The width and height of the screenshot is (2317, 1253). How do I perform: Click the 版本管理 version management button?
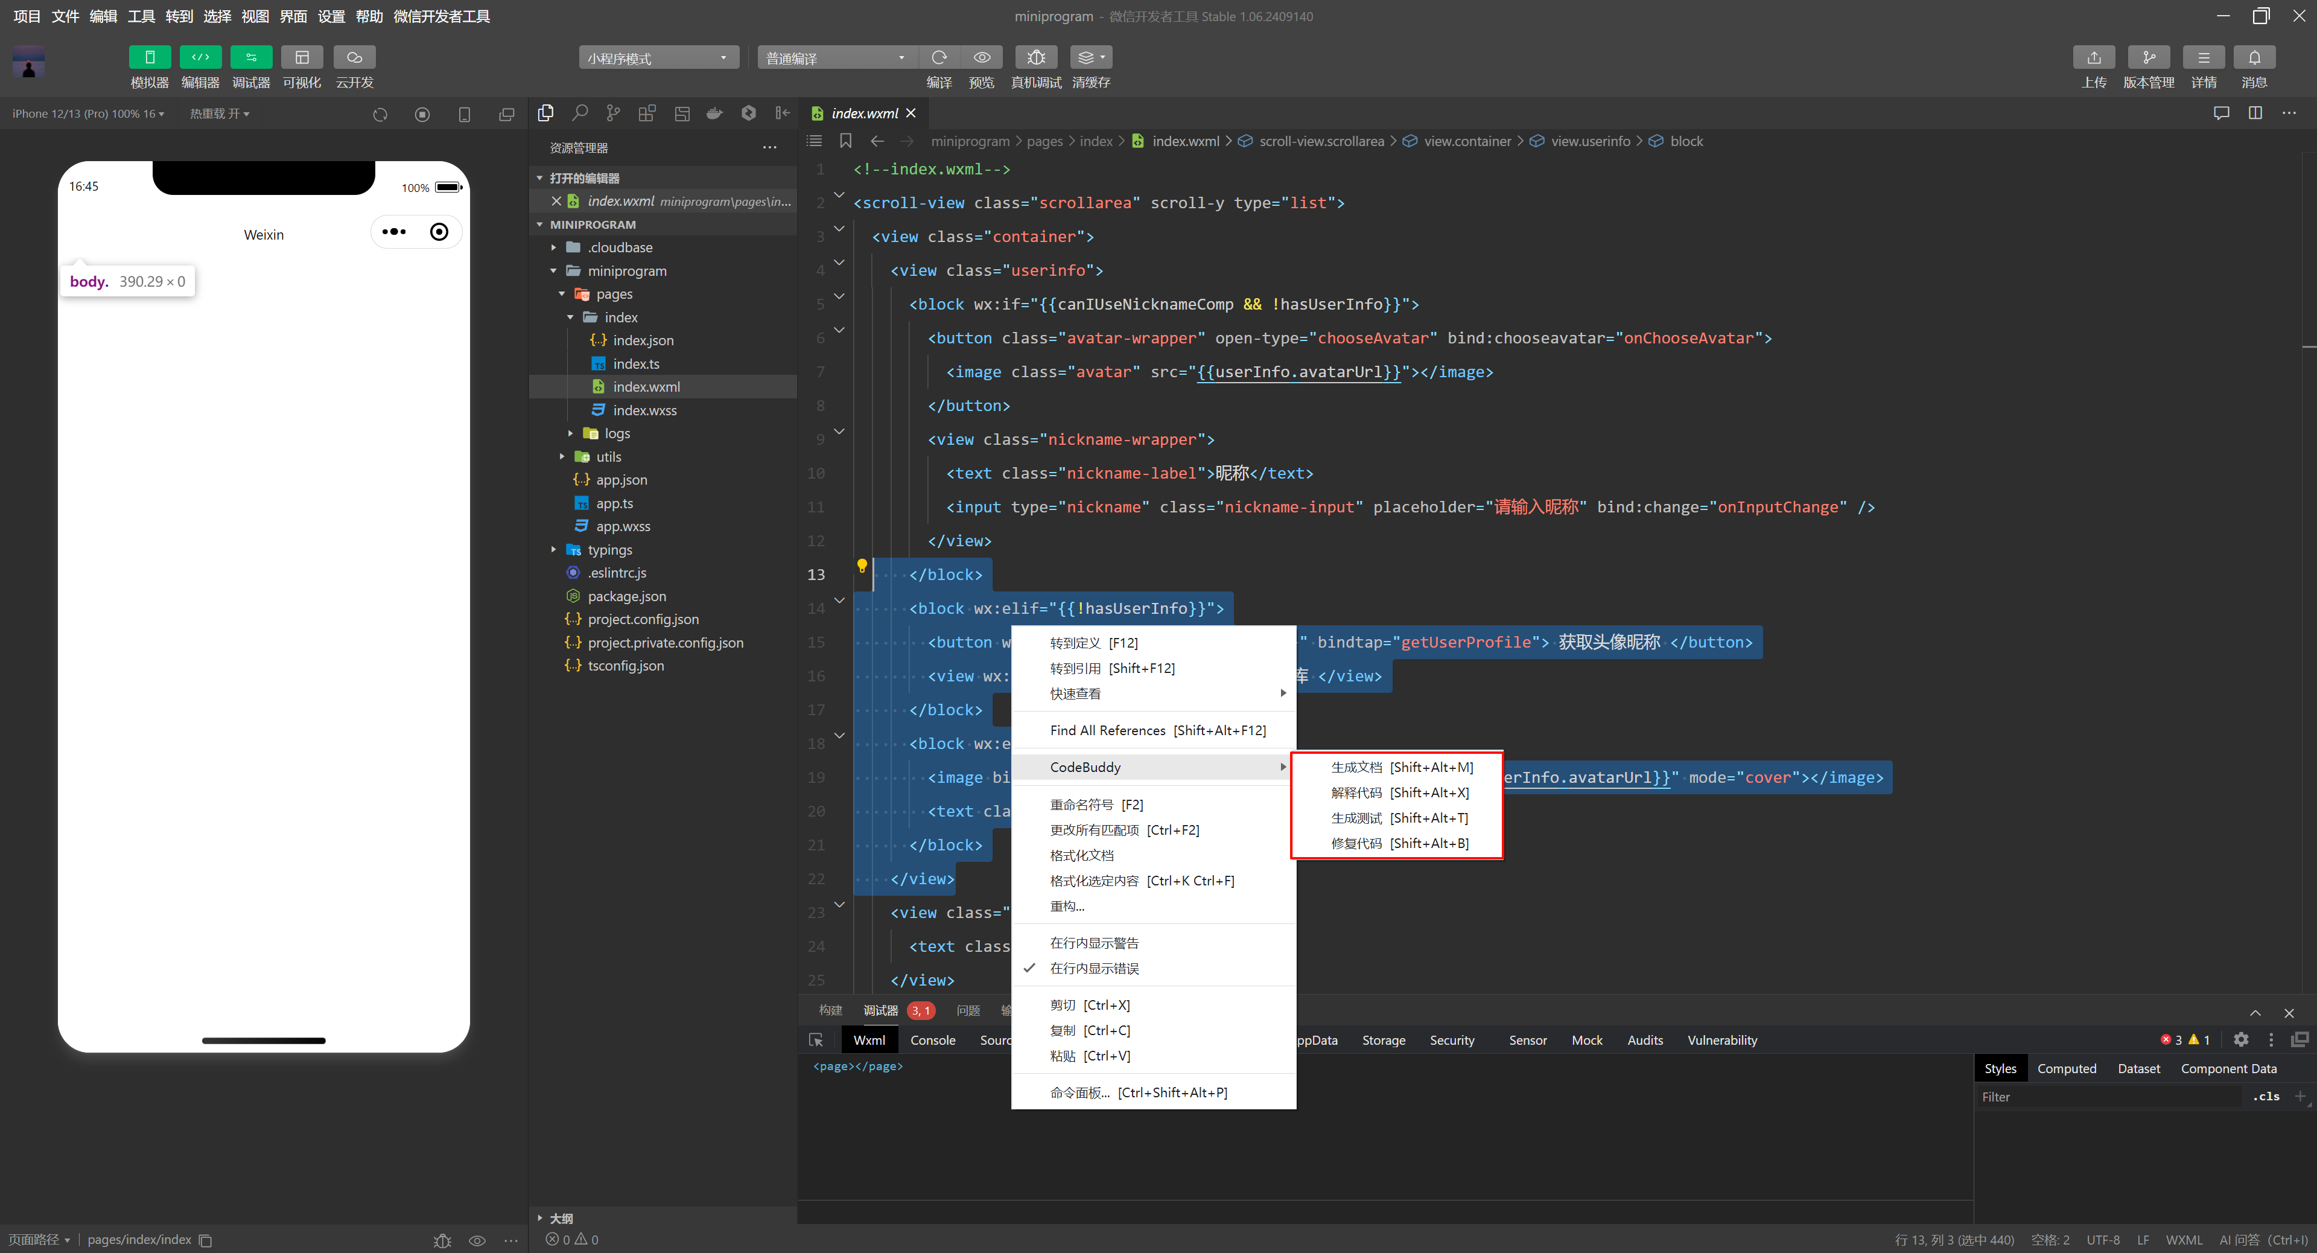pyautogui.click(x=2149, y=57)
